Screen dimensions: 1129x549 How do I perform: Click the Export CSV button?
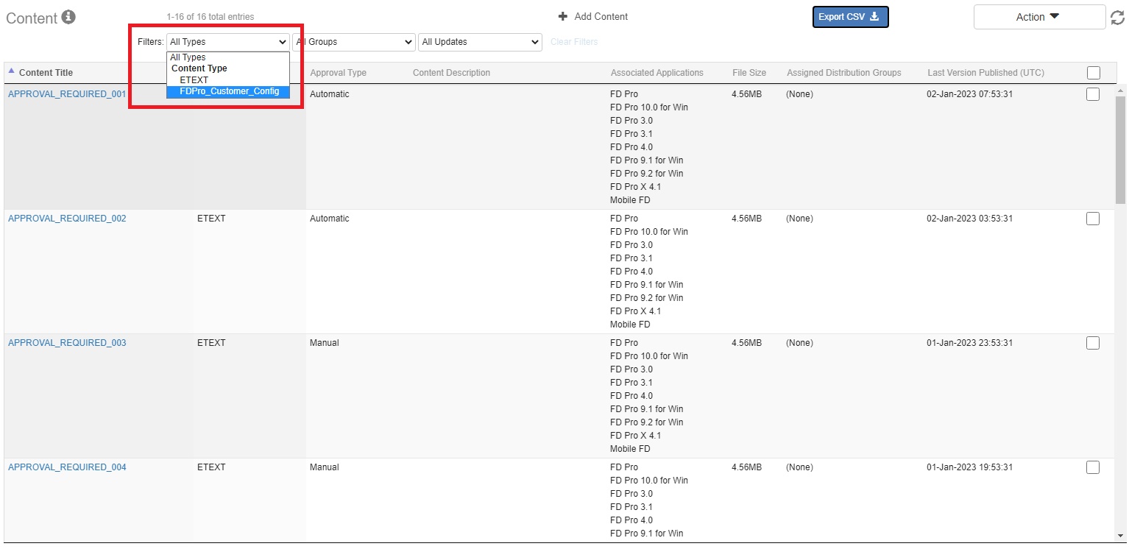[850, 16]
